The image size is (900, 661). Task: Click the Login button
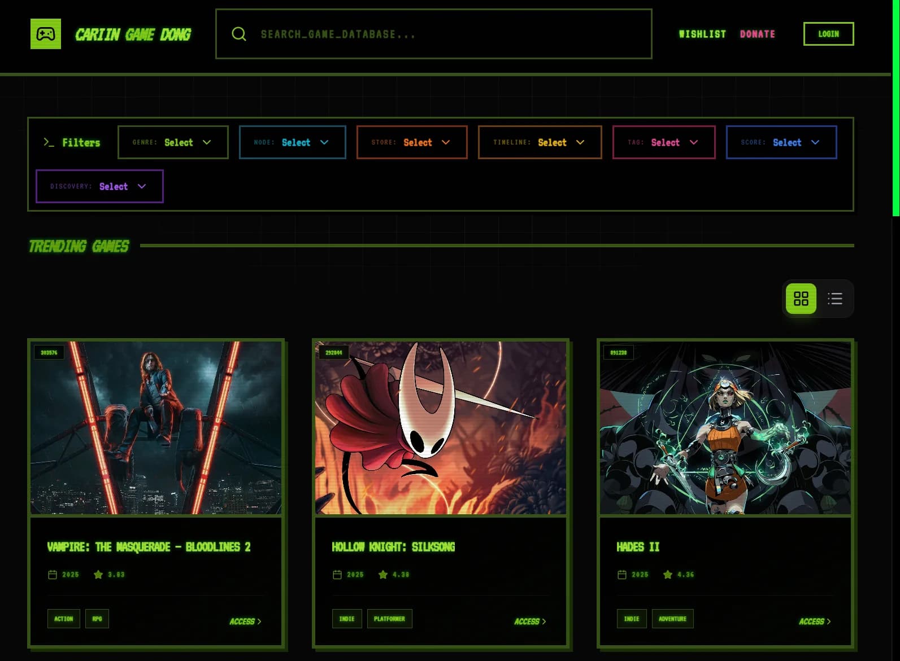click(829, 34)
